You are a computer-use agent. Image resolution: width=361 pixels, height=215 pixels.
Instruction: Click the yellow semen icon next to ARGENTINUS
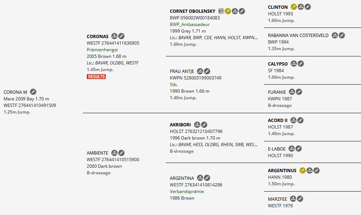(x=302, y=170)
